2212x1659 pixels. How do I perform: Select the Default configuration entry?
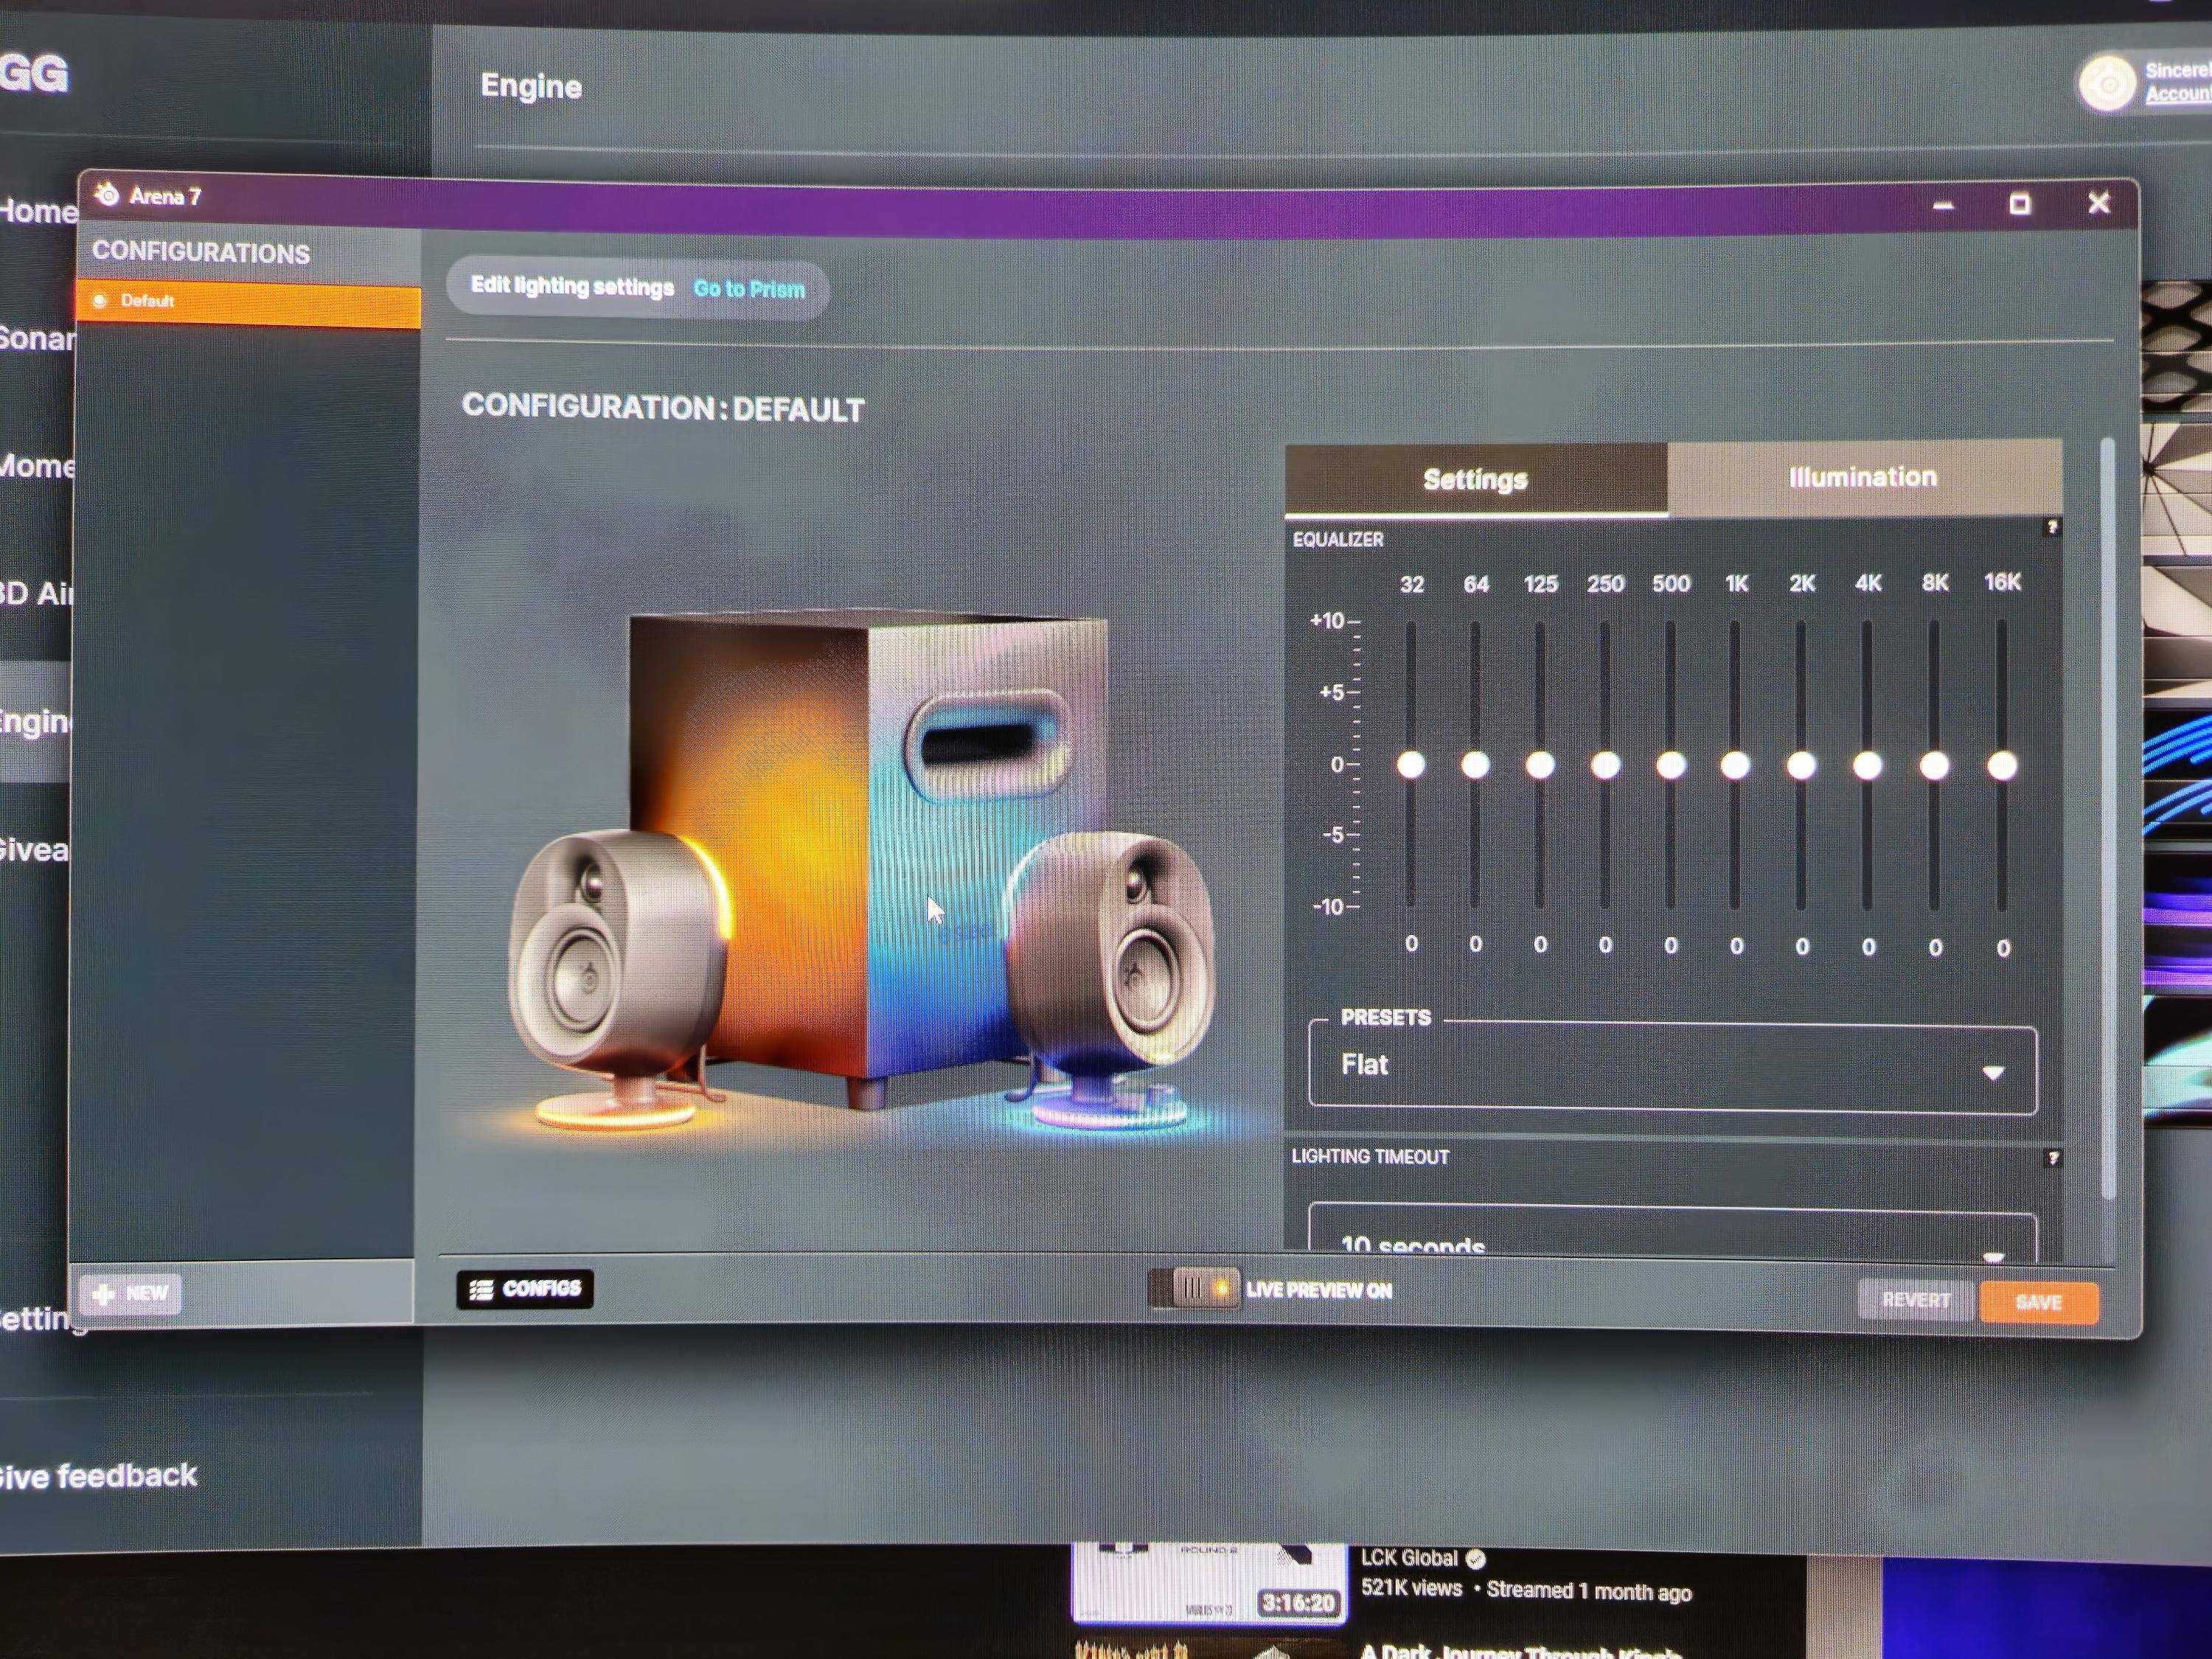(x=248, y=302)
